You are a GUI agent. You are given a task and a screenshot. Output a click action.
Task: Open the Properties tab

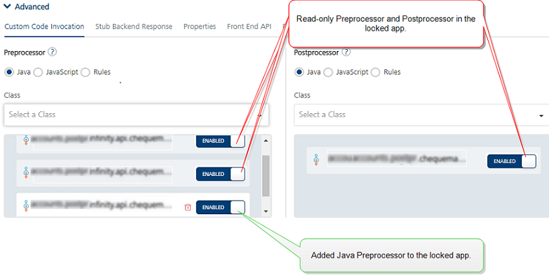point(200,27)
